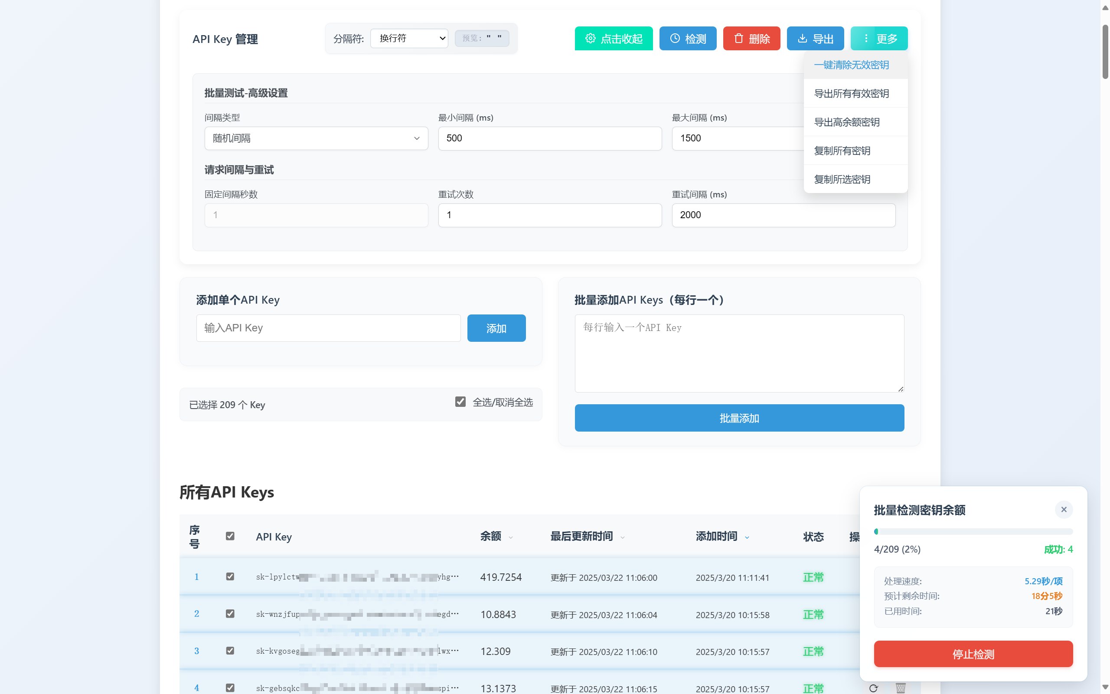
Task: Click the download icon on 导出 button
Action: (802, 38)
